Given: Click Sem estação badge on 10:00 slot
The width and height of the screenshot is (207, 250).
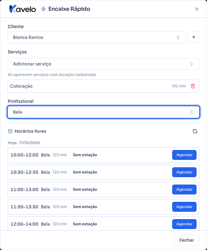Looking at the screenshot, I should coord(85,155).
